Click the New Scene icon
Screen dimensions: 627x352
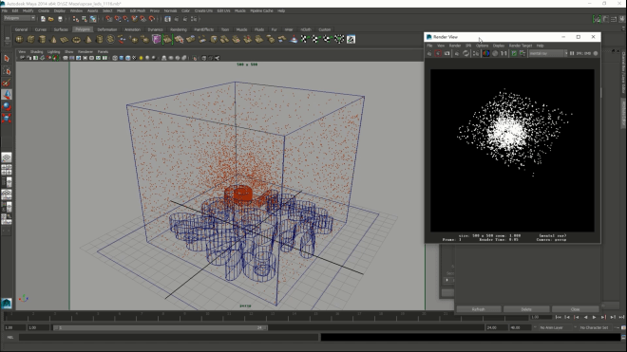[x=43, y=19]
